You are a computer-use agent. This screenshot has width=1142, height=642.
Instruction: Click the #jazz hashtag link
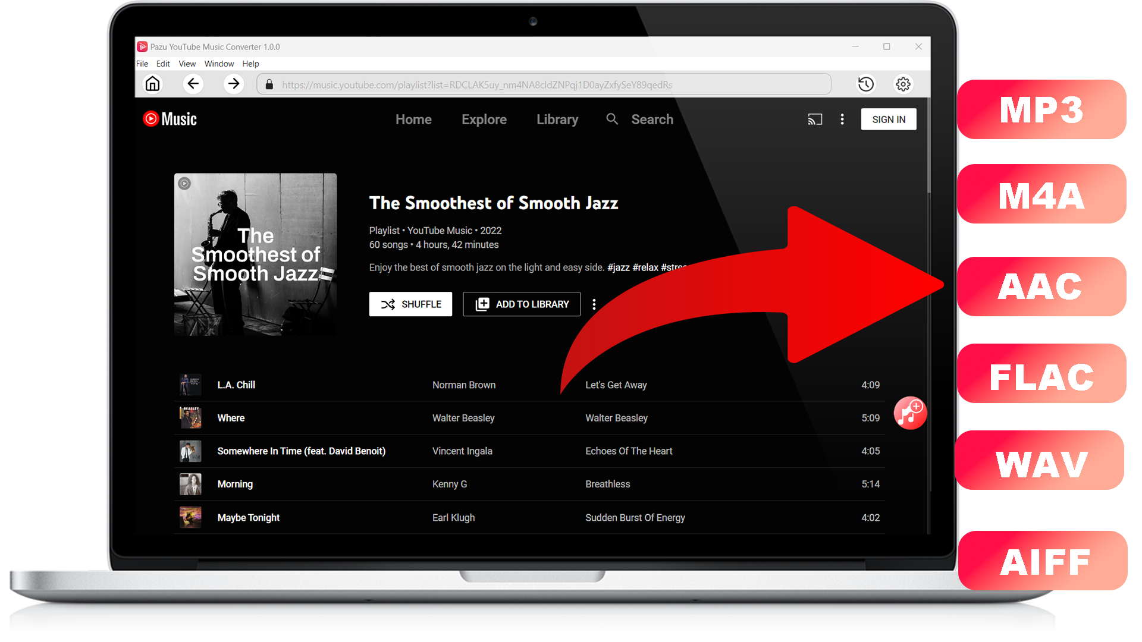[619, 267]
